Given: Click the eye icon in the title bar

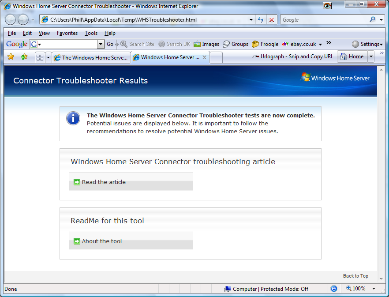Looking at the screenshot, I should click(x=327, y=6).
